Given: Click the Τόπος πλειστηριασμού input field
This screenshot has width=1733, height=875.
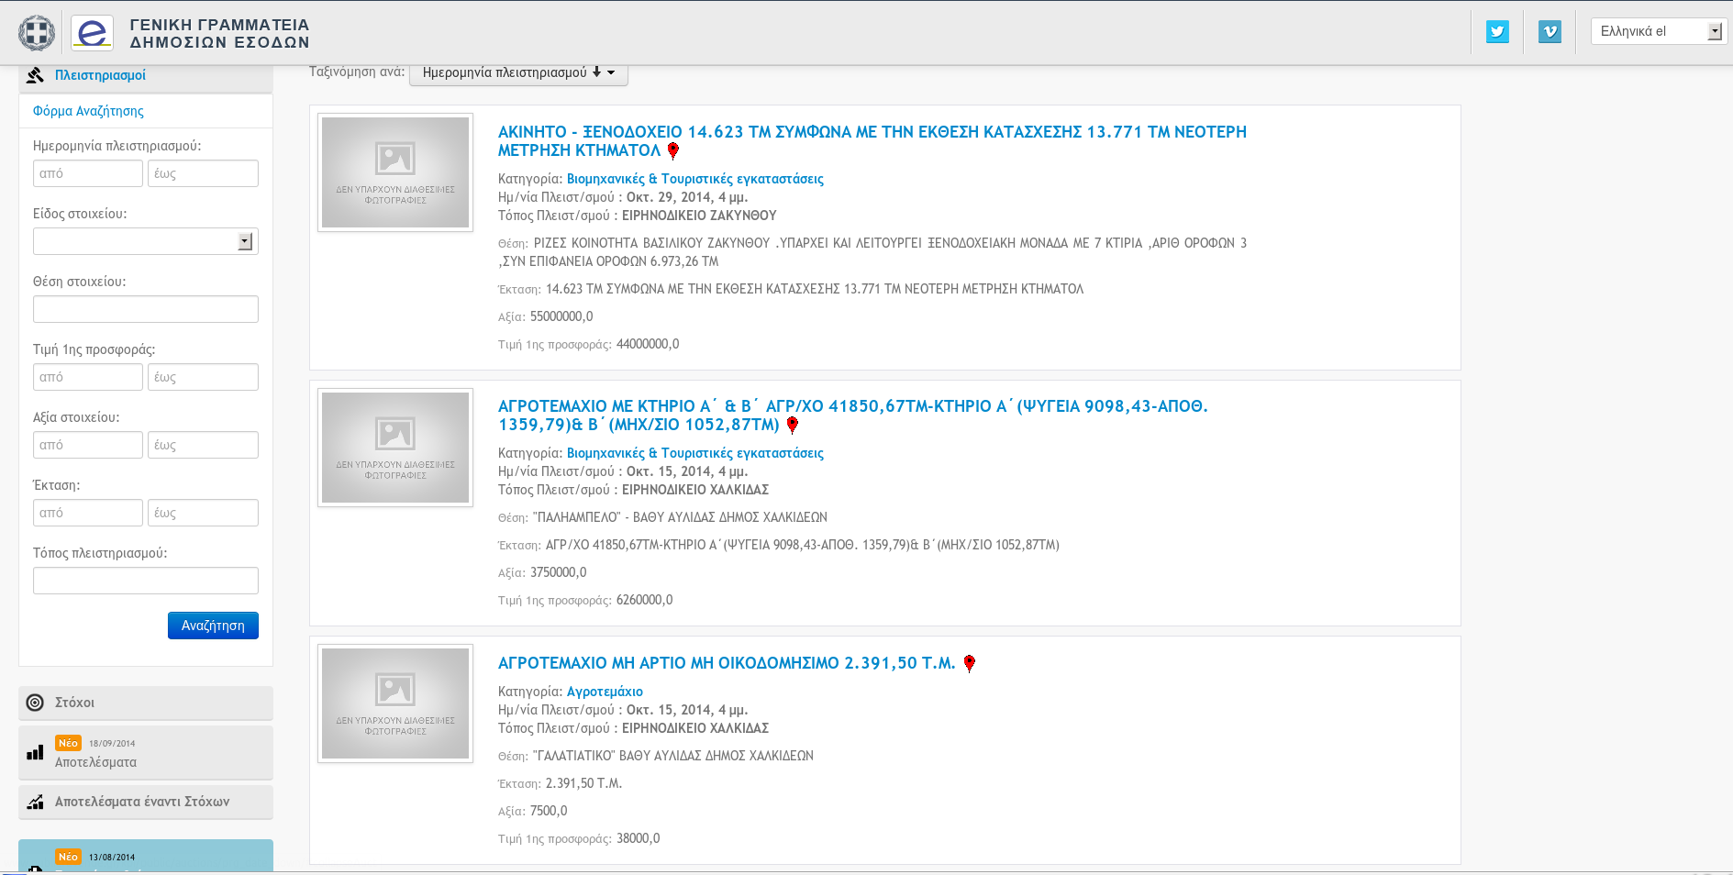Looking at the screenshot, I should 146,581.
